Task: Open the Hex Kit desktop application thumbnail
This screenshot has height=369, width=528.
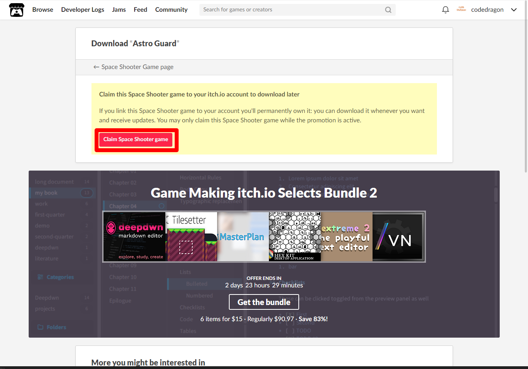Action: point(295,237)
